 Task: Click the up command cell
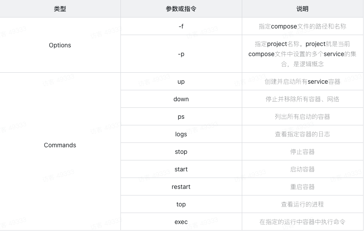[x=181, y=82]
